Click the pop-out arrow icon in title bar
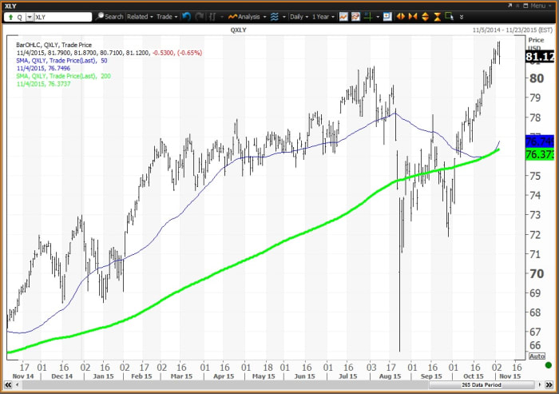This screenshot has height=394, width=559. pos(509,6)
